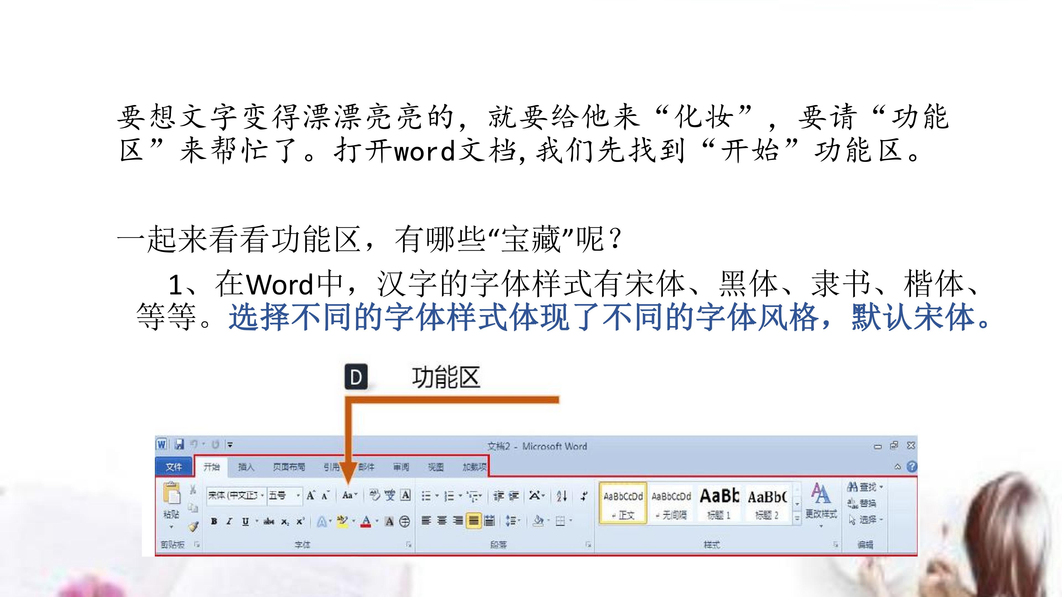Toggle Underline formatting button
1062x597 pixels.
[245, 521]
